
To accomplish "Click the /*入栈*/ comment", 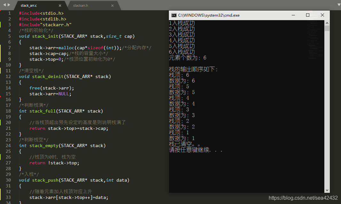I will point(29,174).
